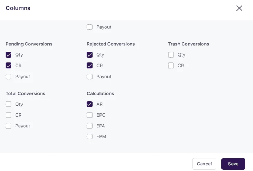Uncheck the AR calculation checkbox
This screenshot has width=253, height=171.
[89, 104]
